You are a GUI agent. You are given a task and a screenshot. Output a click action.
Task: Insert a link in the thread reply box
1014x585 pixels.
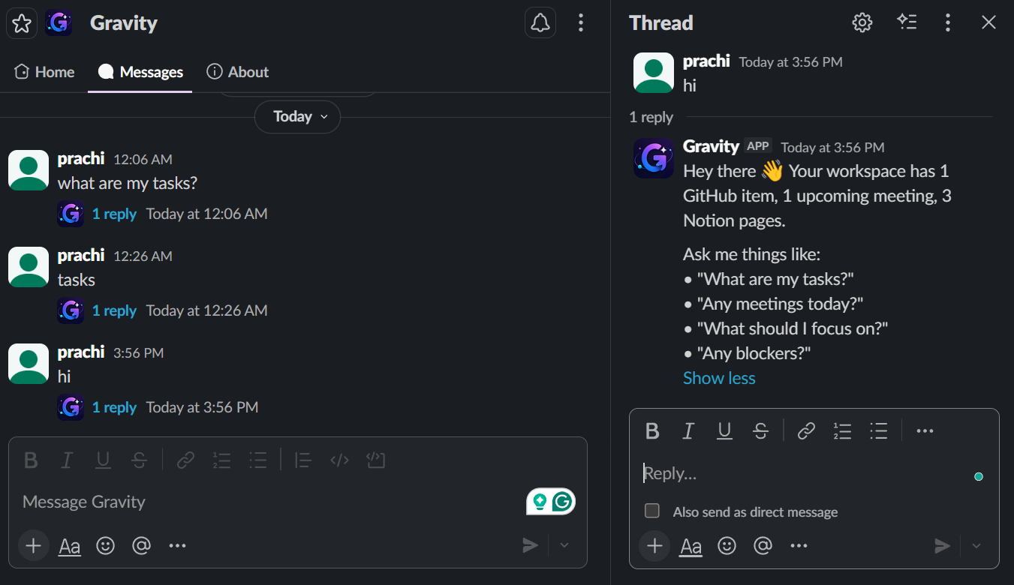(806, 430)
